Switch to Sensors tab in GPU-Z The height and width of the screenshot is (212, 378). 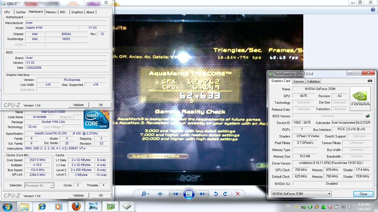(x=299, y=81)
